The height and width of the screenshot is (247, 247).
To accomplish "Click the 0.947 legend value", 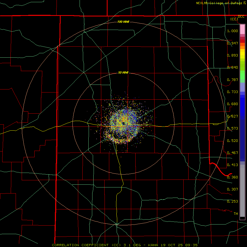I will pos(232,43).
